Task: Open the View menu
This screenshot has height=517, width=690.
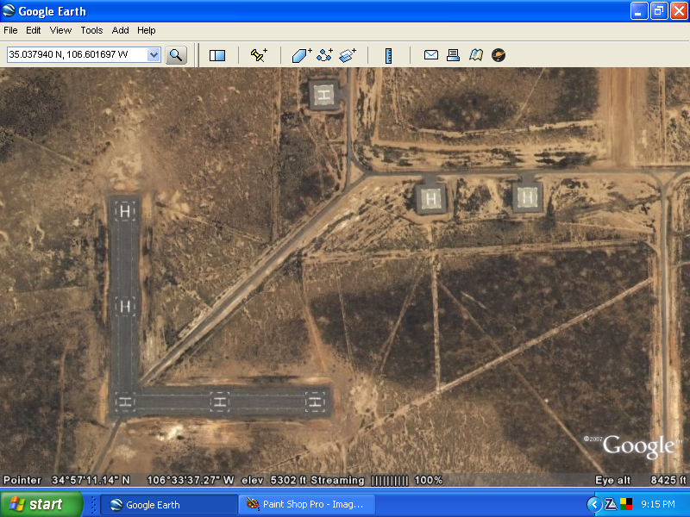Action: [60, 30]
